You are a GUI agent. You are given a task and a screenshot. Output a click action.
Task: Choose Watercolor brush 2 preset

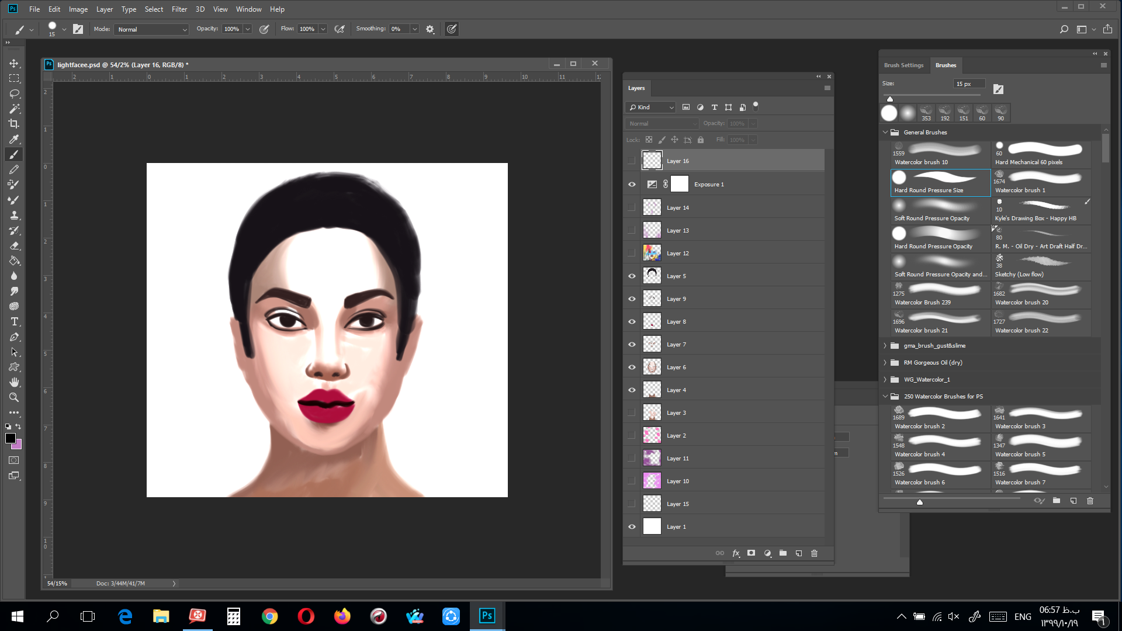(x=940, y=419)
